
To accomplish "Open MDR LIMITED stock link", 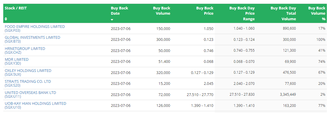I will [x=17, y=60].
